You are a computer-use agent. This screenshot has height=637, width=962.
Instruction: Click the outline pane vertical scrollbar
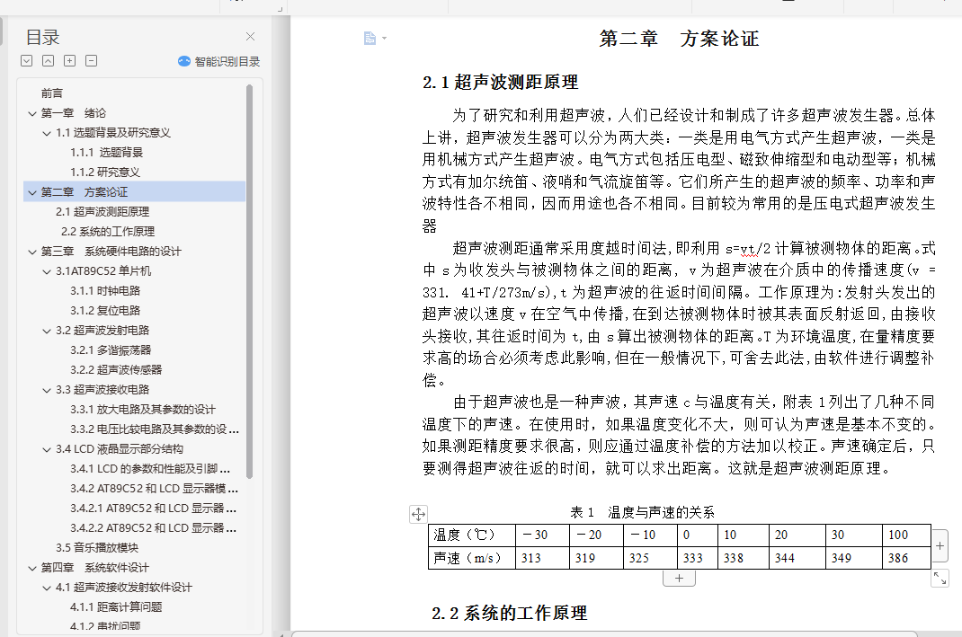tap(250, 281)
